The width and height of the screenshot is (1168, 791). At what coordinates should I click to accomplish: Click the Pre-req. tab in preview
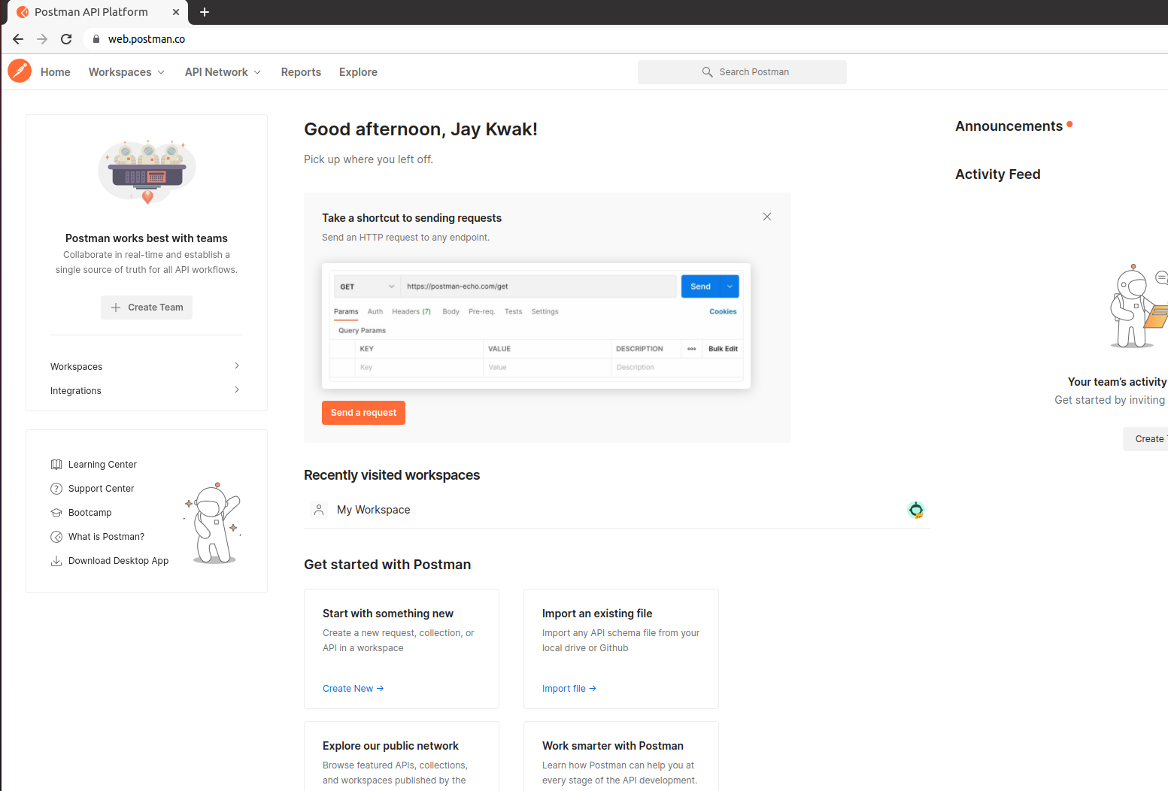click(481, 311)
